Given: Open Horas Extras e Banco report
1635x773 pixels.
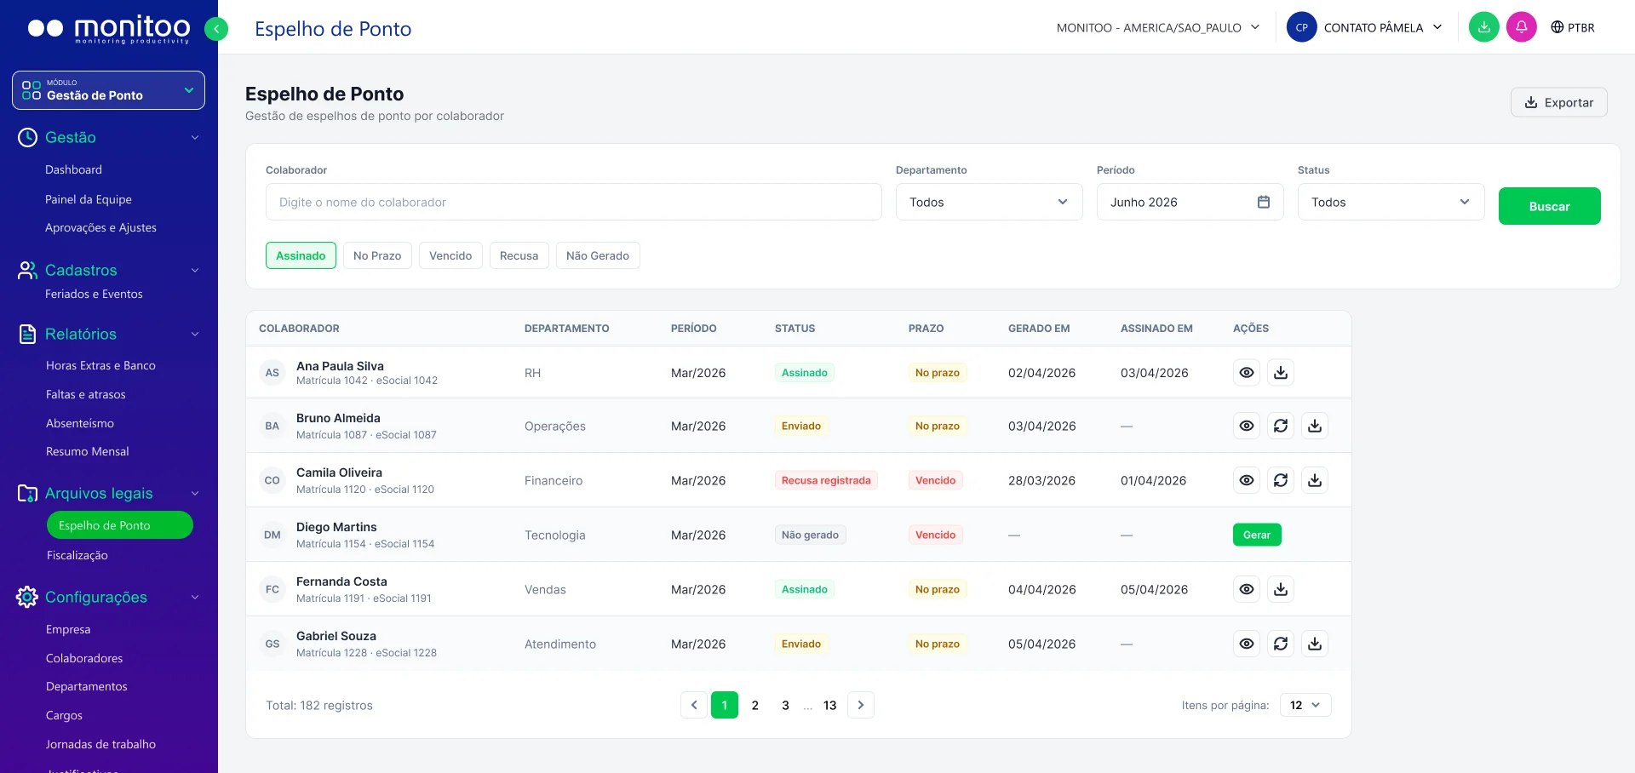Looking at the screenshot, I should 100,365.
